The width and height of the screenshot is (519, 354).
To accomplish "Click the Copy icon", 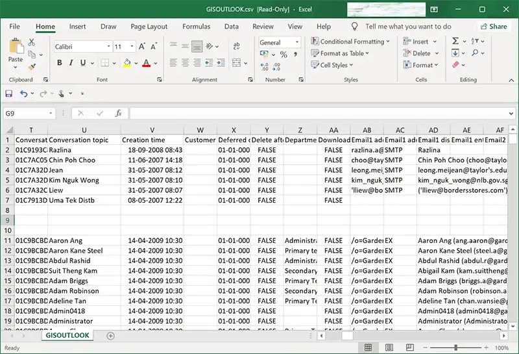I will pyautogui.click(x=32, y=55).
